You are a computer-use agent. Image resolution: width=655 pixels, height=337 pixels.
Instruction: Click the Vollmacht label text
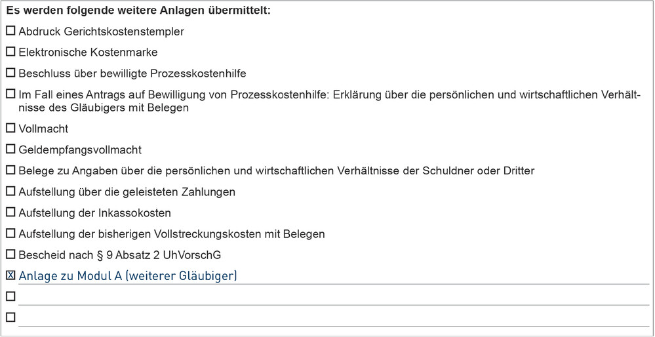[x=43, y=129]
